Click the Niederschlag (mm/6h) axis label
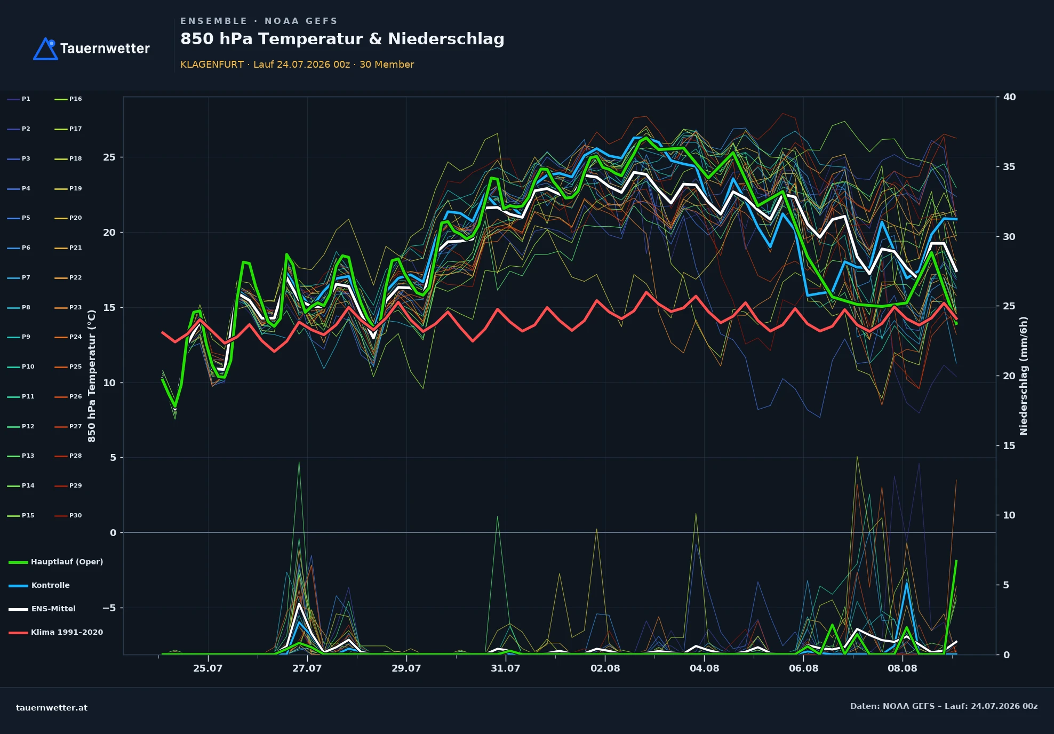Image resolution: width=1054 pixels, height=734 pixels. 1024,376
